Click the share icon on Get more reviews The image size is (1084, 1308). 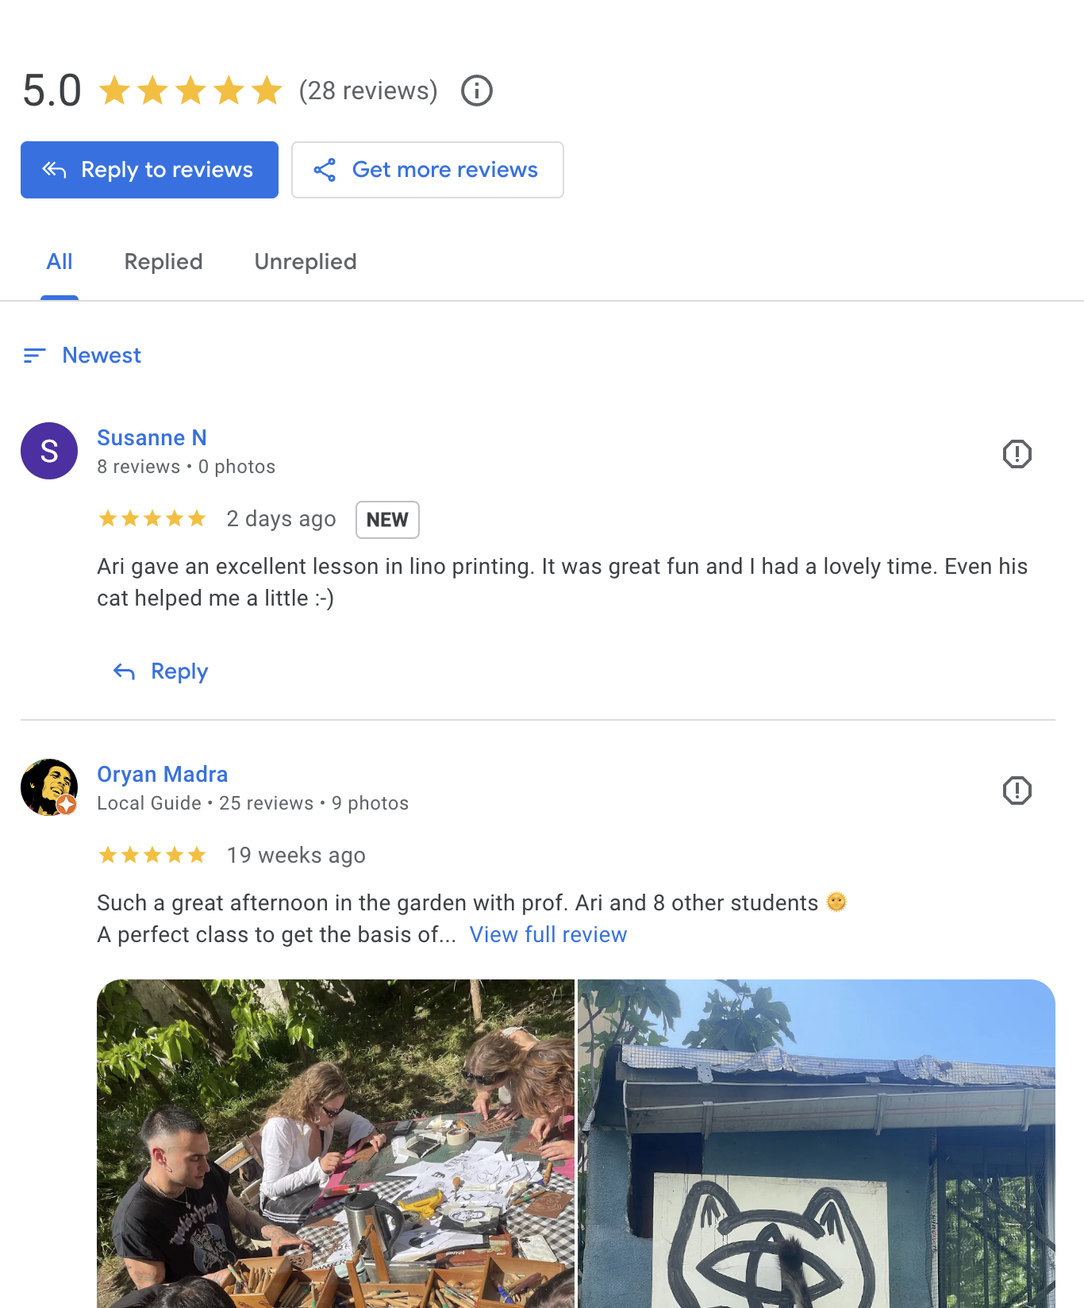(x=325, y=170)
